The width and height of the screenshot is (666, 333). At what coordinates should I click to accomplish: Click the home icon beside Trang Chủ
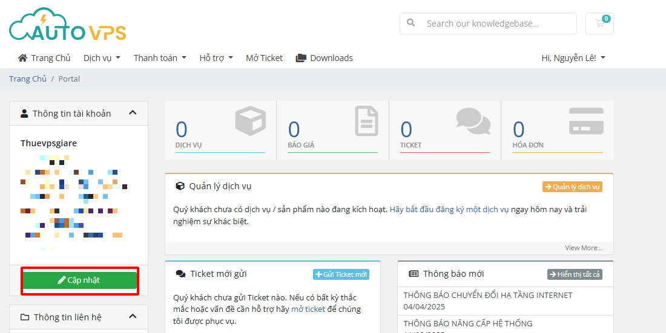22,57
